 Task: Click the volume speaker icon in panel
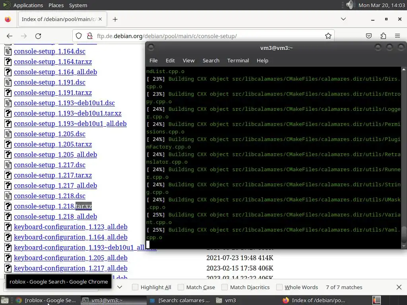(x=350, y=5)
